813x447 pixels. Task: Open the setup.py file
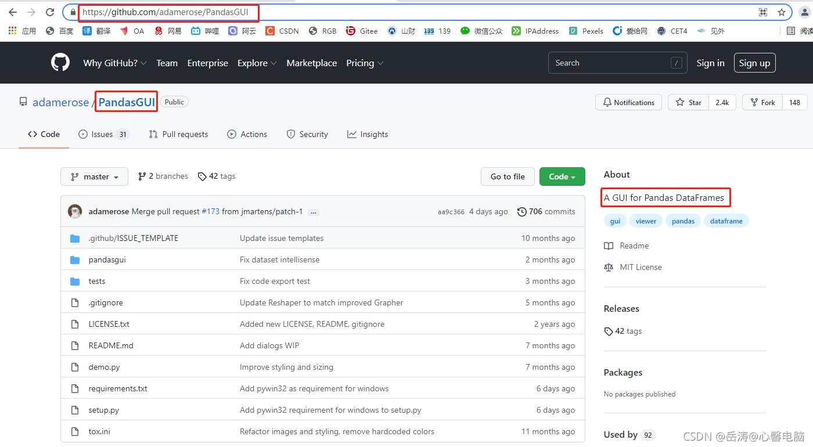[x=103, y=410]
